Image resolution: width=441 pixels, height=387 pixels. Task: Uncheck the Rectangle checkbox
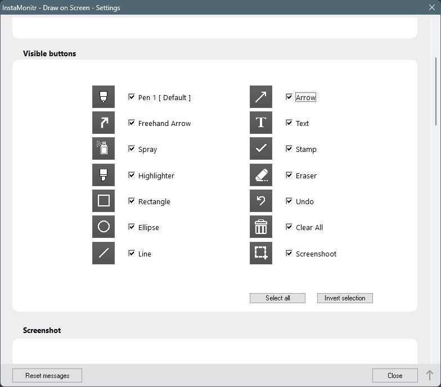click(x=132, y=201)
